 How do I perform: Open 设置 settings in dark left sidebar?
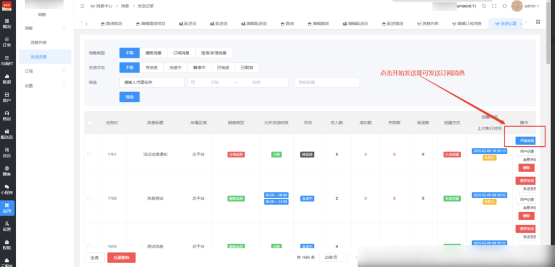[7, 226]
